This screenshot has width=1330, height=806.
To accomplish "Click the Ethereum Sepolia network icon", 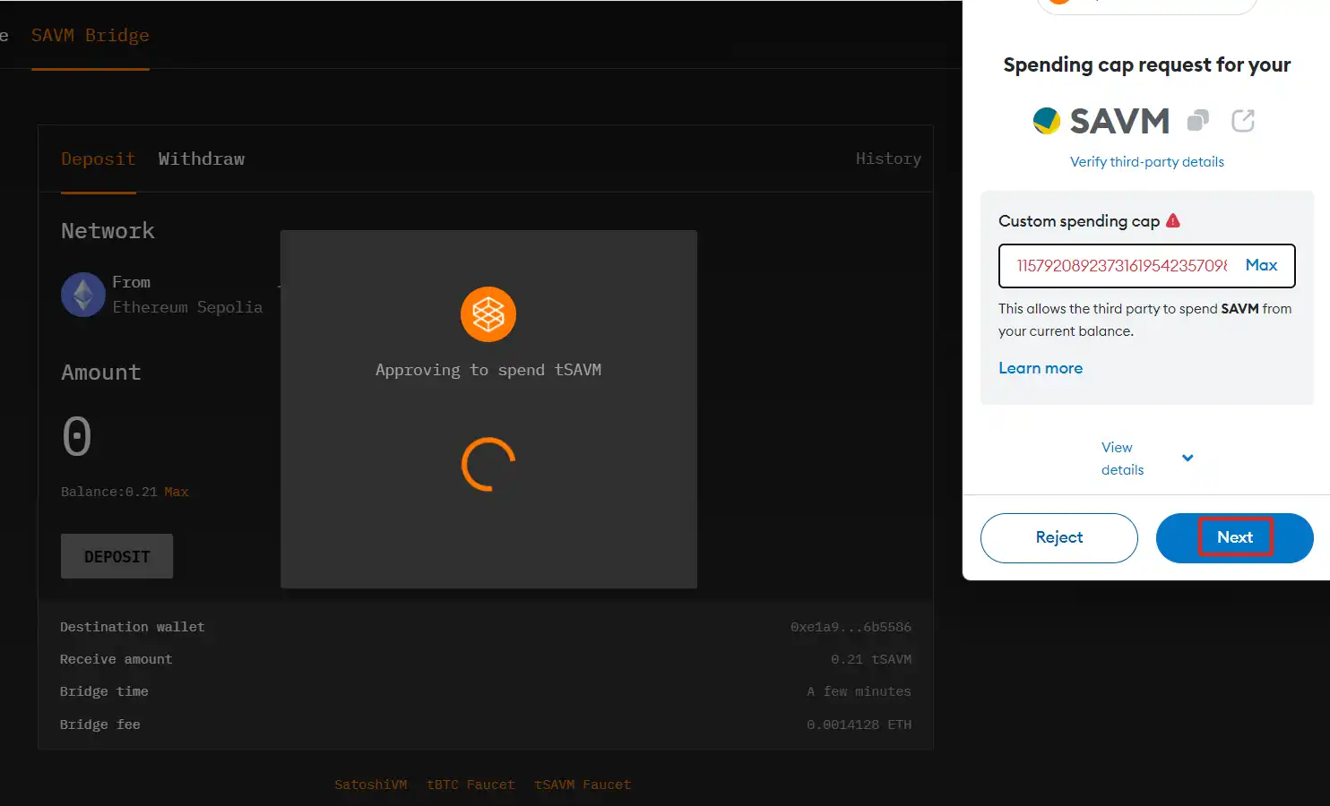I will click(83, 295).
